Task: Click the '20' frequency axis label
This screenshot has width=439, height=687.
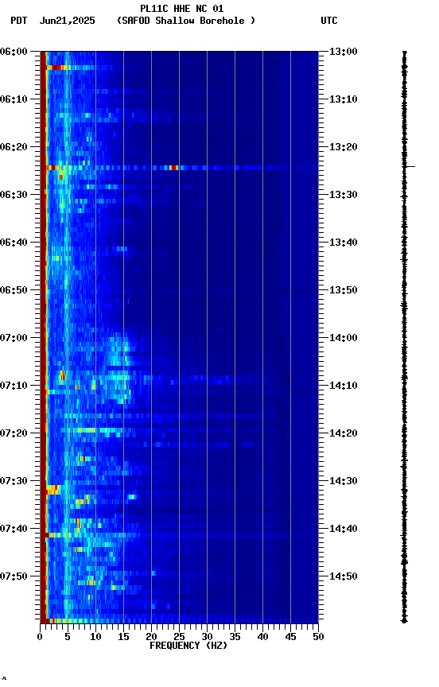Action: 151,637
